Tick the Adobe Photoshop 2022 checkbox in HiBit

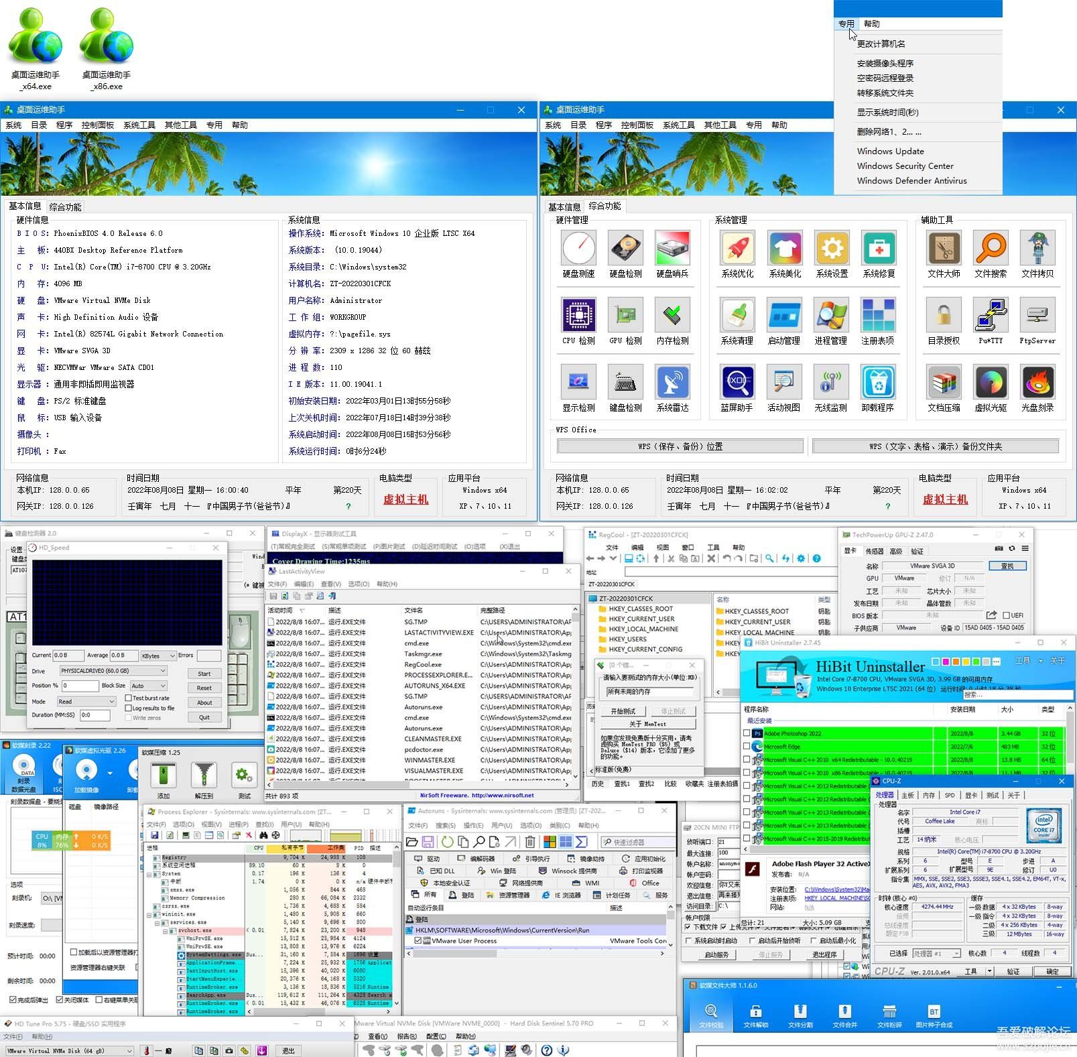[747, 733]
